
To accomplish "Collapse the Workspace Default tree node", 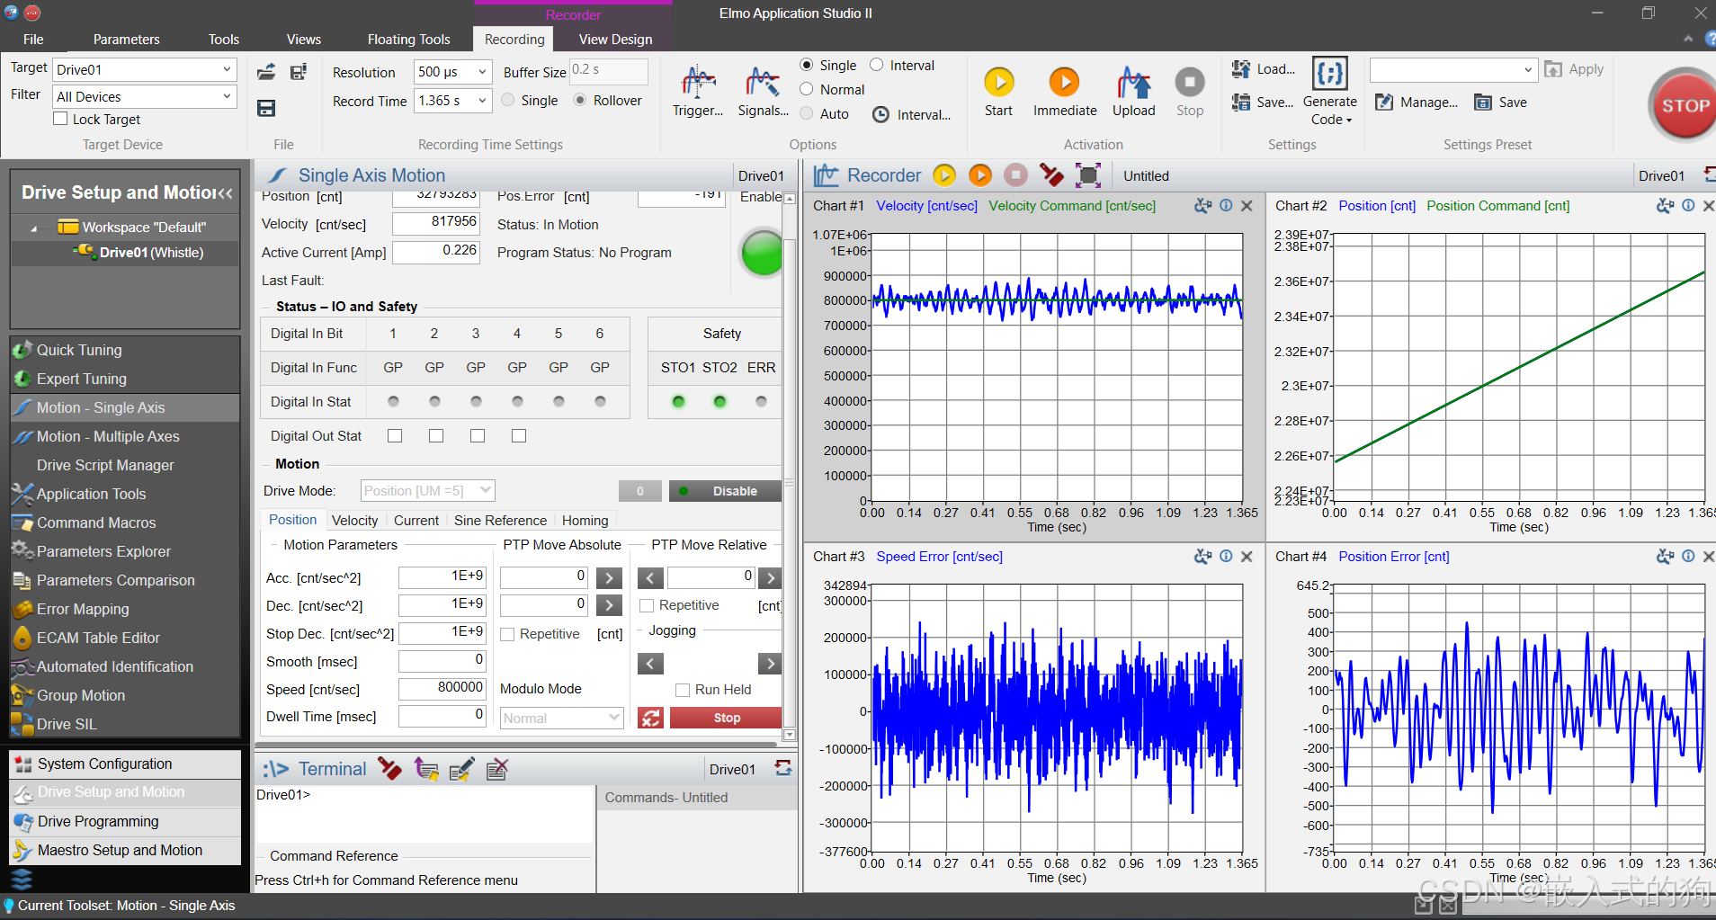I will 34,228.
